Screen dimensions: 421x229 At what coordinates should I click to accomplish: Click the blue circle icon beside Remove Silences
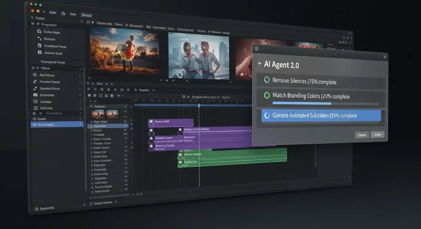coord(266,80)
